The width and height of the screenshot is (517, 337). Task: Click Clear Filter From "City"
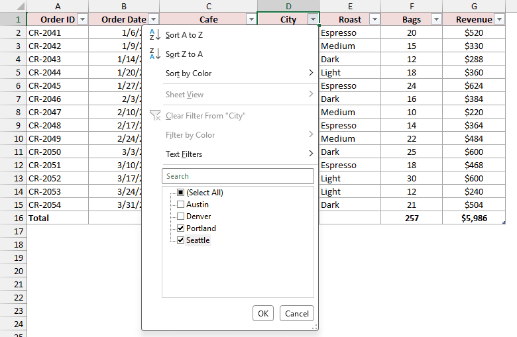(230, 116)
